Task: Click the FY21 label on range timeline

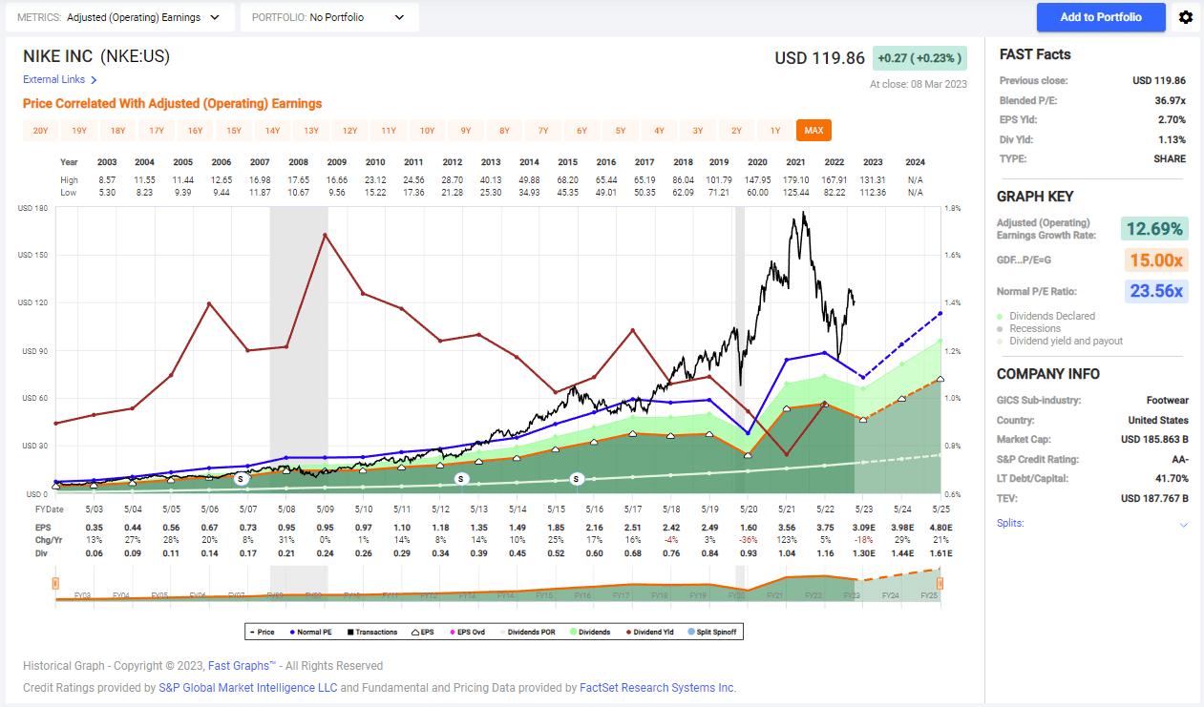Action: point(774,595)
